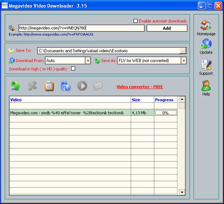This screenshot has width=224, height=204.
Task: Click the Download From globe icon
Action: point(12,60)
